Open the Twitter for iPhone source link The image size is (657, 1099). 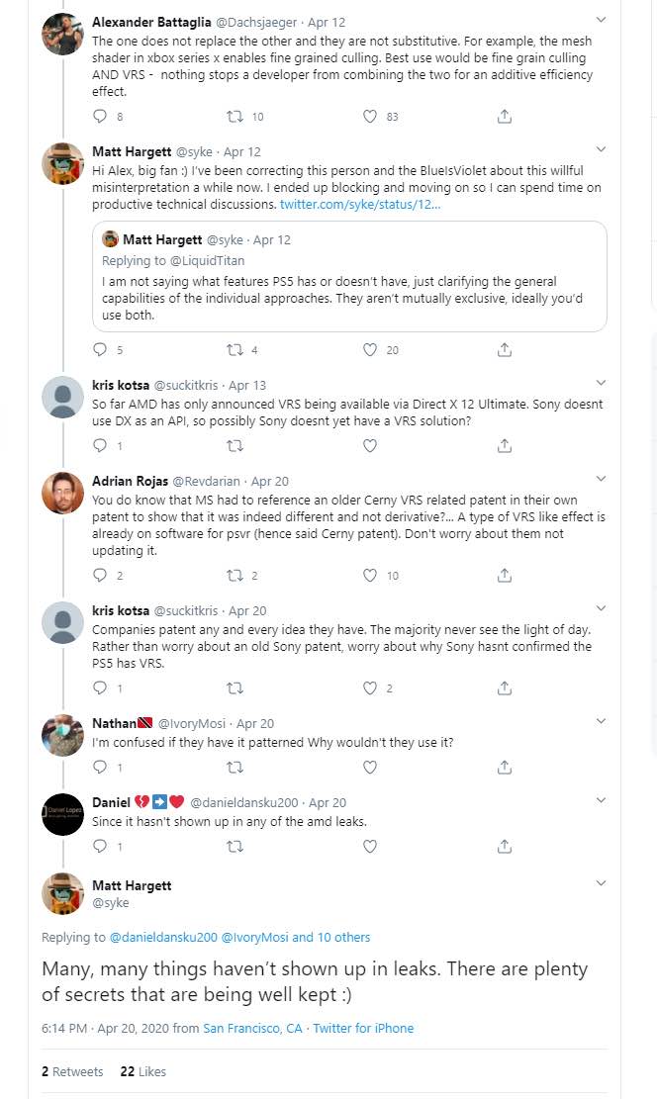click(x=363, y=1028)
